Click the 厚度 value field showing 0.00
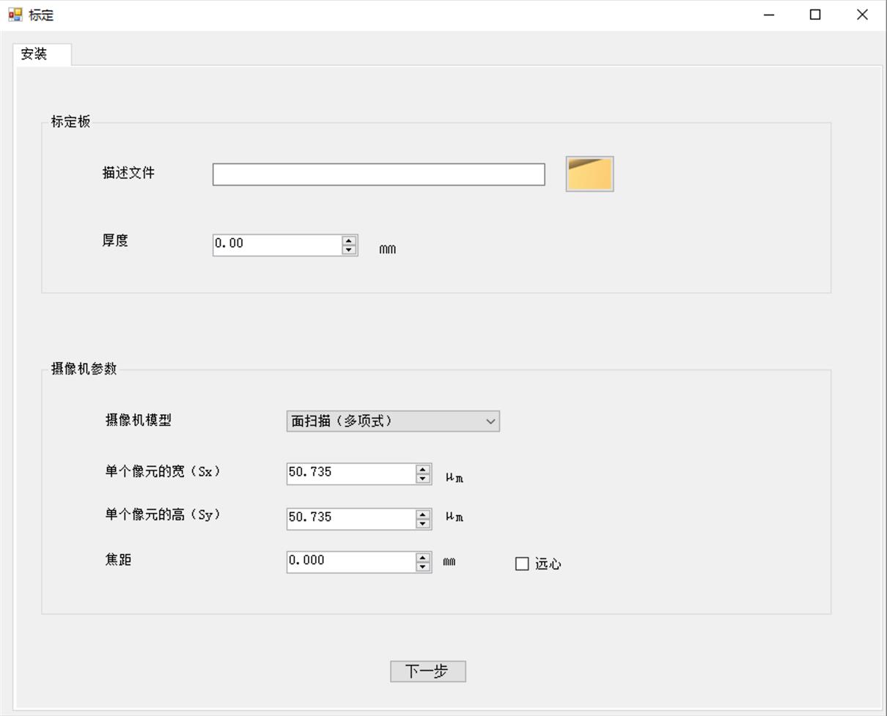Viewport: 887px width, 716px height. tap(276, 245)
